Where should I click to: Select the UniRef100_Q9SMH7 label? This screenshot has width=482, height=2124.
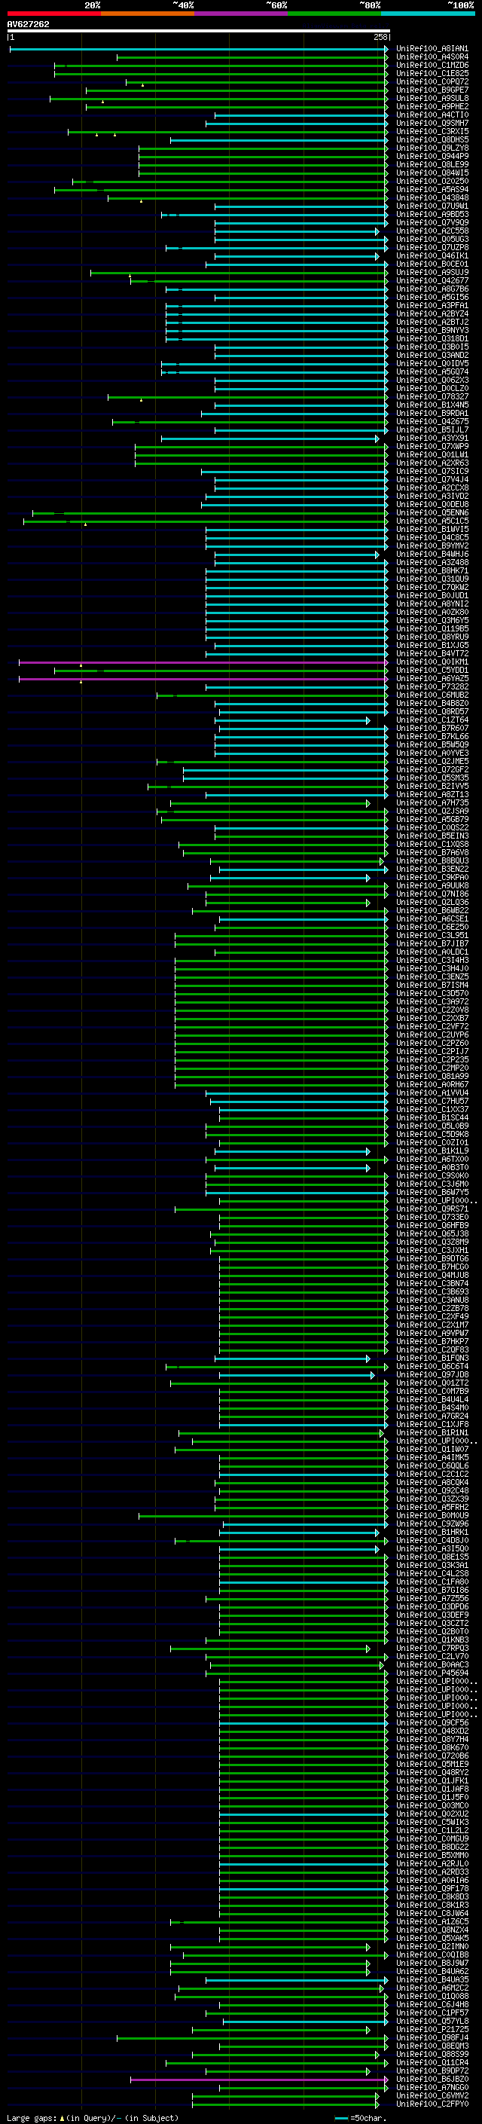pos(432,124)
